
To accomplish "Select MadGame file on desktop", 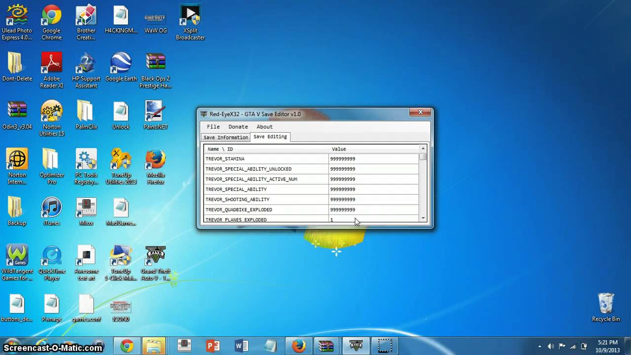I will (121, 211).
